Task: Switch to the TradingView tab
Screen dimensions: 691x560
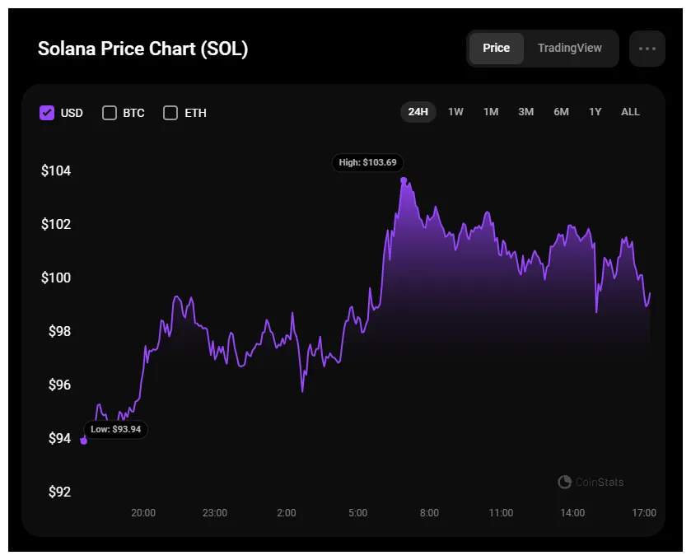Action: click(570, 48)
